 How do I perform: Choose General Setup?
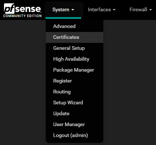tap(75, 48)
